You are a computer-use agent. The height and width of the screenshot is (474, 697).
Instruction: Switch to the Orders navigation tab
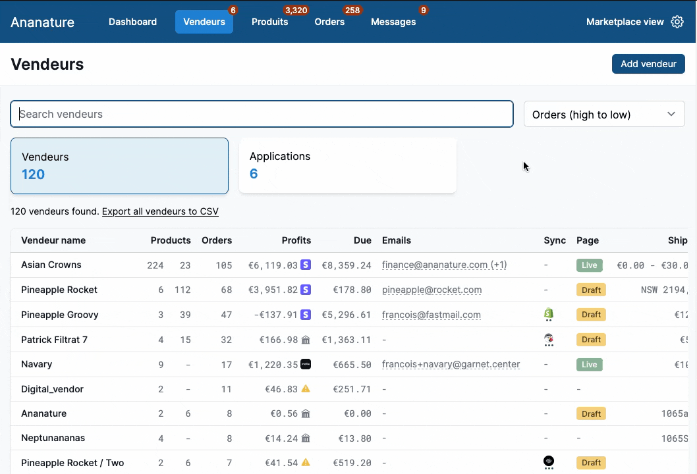coord(329,22)
